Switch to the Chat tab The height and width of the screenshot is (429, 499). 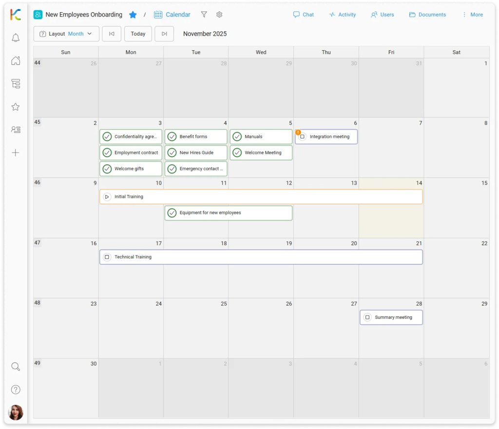tap(303, 15)
